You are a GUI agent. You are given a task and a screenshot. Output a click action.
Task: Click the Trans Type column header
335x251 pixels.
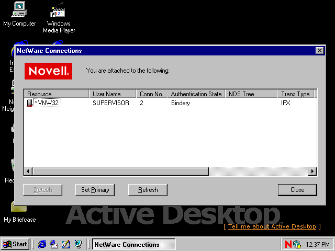coord(296,94)
